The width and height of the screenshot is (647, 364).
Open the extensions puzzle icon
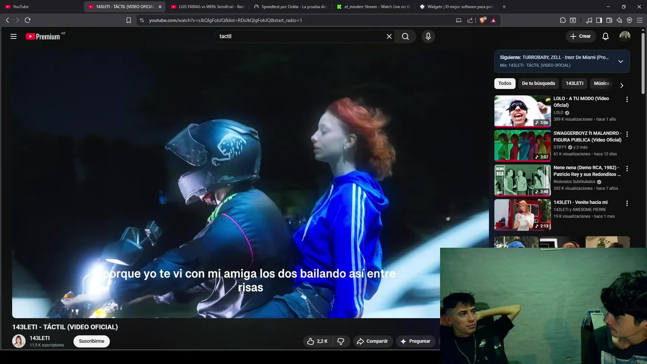[x=563, y=20]
